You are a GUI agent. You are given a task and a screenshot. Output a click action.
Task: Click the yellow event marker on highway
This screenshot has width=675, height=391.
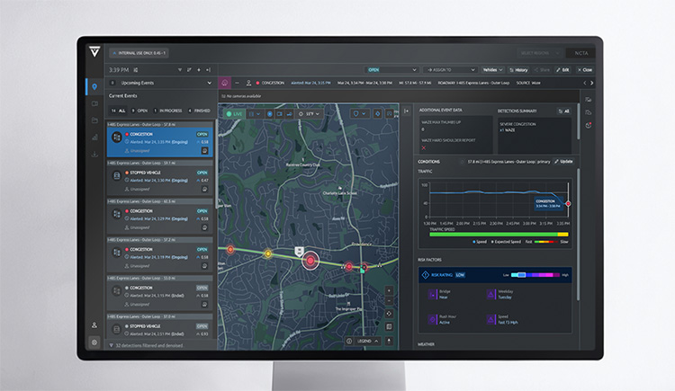click(268, 253)
